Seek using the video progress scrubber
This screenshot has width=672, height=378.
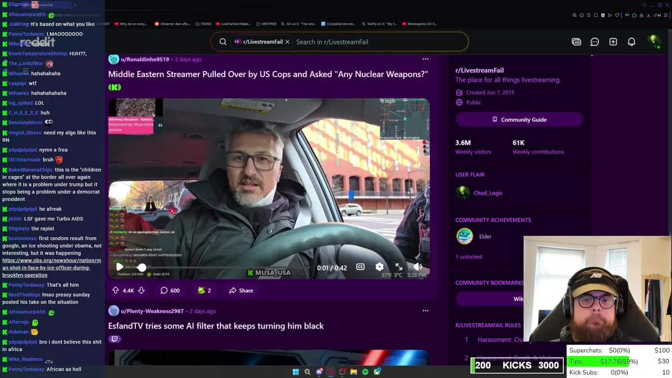point(142,267)
